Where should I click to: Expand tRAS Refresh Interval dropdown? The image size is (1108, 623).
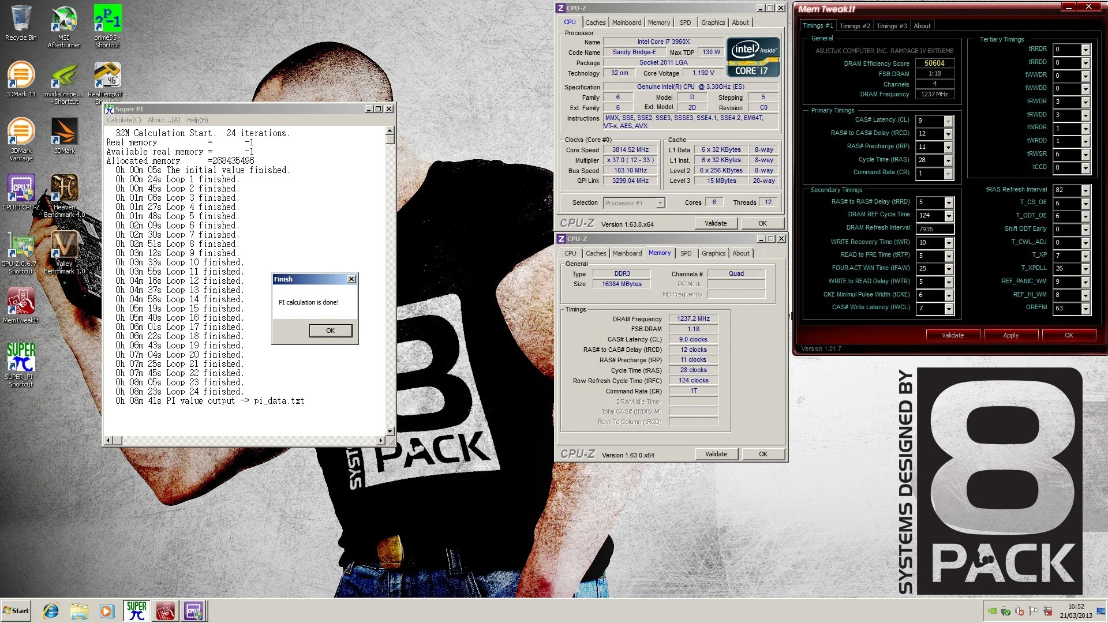pyautogui.click(x=1085, y=190)
